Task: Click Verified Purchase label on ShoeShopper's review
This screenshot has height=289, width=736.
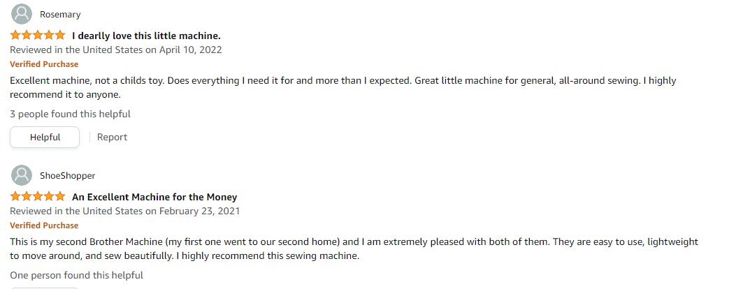Action: pyautogui.click(x=44, y=225)
